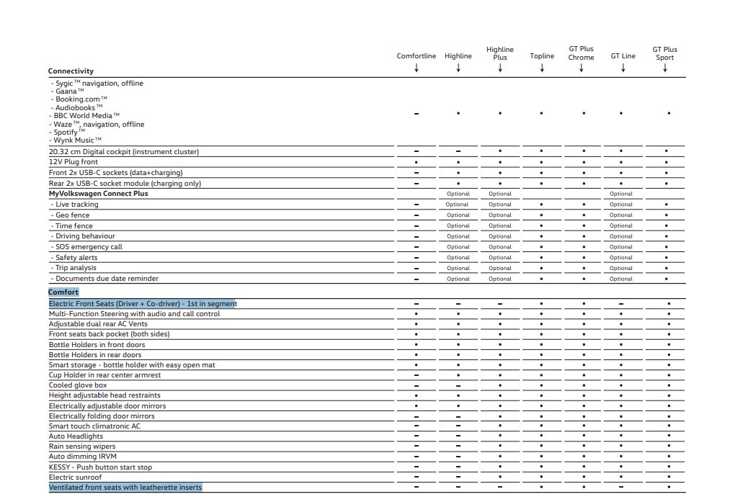Click 'Rear 2x USB-C socket module' row
Viewport: 743px width, 502px height.
point(125,183)
